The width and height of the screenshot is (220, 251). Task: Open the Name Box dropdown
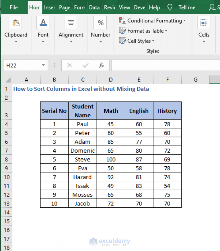[x=43, y=65]
